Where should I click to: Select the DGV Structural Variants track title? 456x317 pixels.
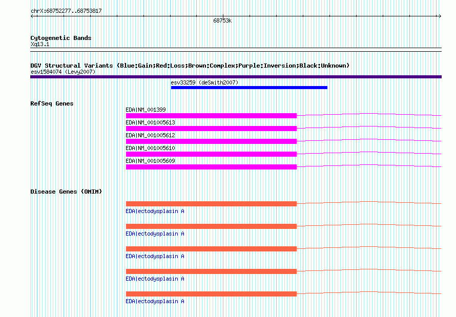click(x=190, y=66)
